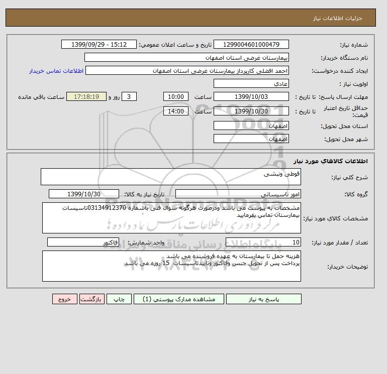Viewport: 387px width, 374px height.
Task: Open مشاهده مدارک پیوستی (1) attachments
Action: 179,299
